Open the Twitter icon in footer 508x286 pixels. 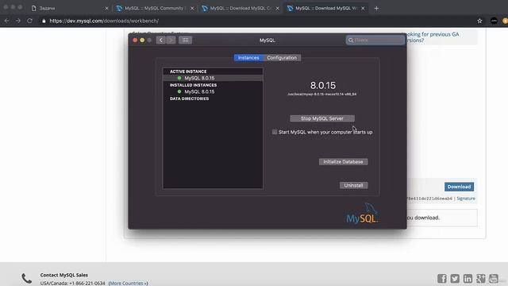(x=455, y=279)
